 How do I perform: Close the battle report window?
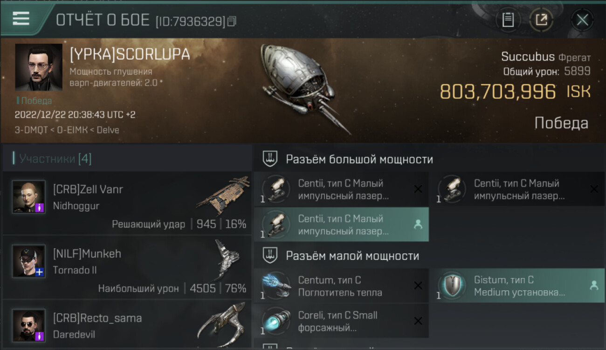pos(582,20)
